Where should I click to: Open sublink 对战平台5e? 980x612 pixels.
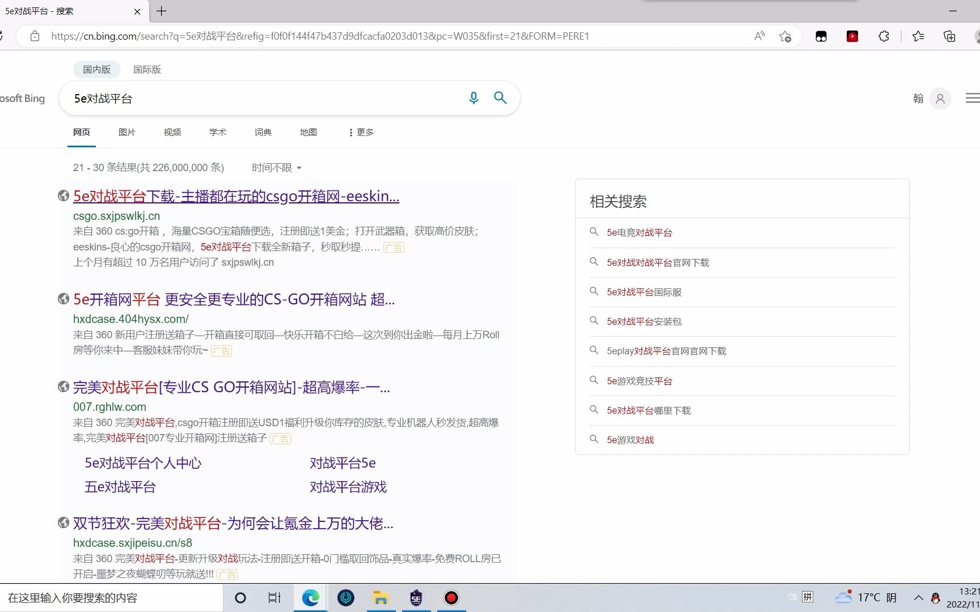343,463
